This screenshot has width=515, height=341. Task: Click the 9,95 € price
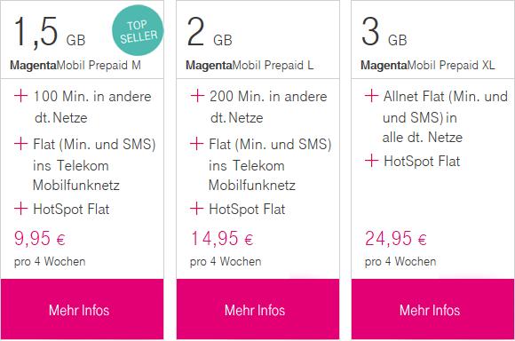point(40,239)
